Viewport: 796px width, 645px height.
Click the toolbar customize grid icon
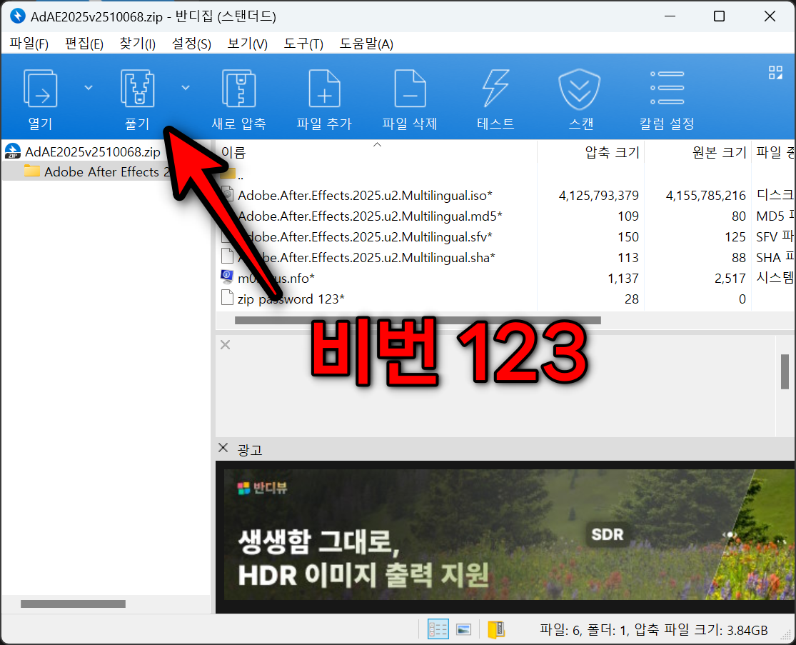pos(775,73)
